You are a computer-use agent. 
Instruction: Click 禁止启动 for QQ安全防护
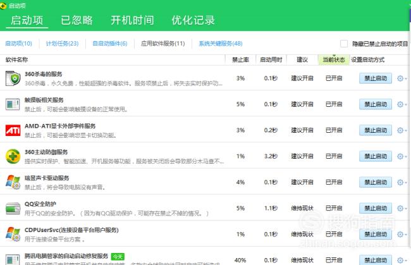tap(376, 208)
